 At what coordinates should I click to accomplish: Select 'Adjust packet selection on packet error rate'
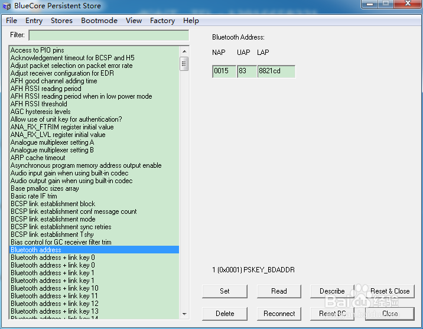click(95, 66)
